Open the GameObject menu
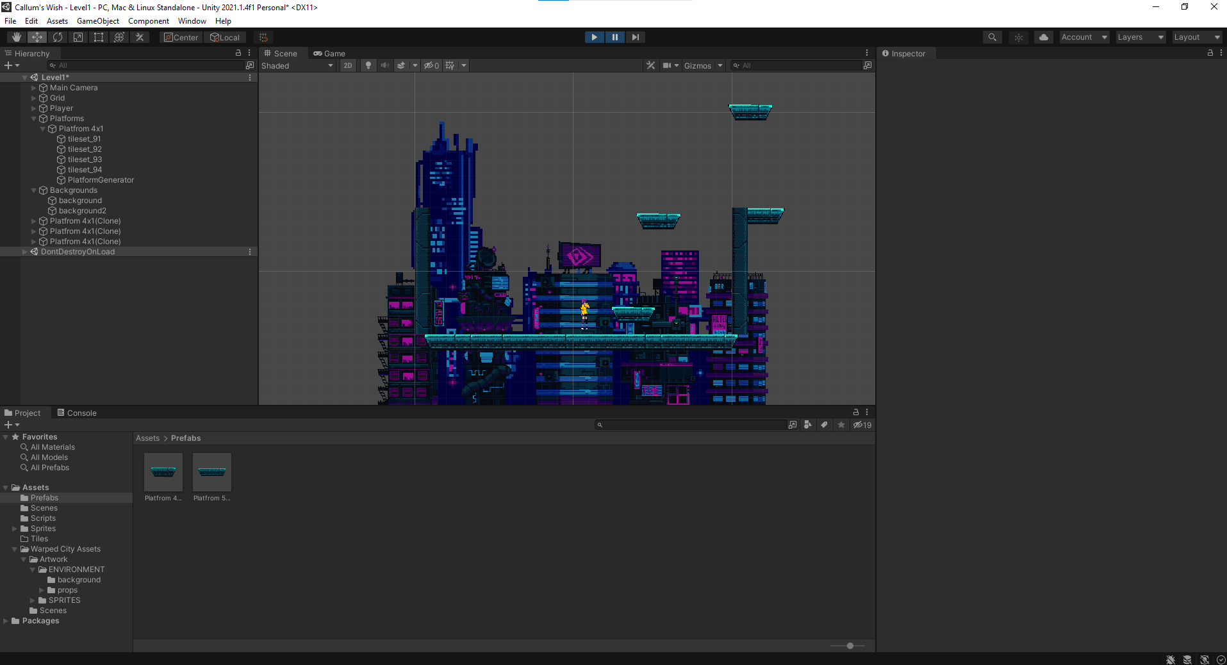 tap(98, 21)
